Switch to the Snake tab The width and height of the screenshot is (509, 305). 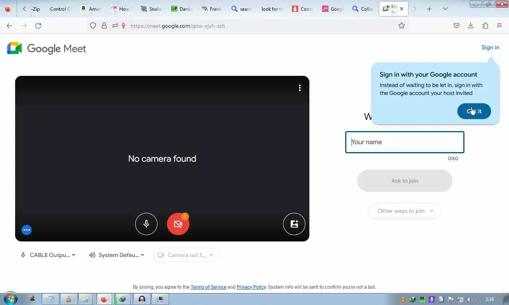151,9
